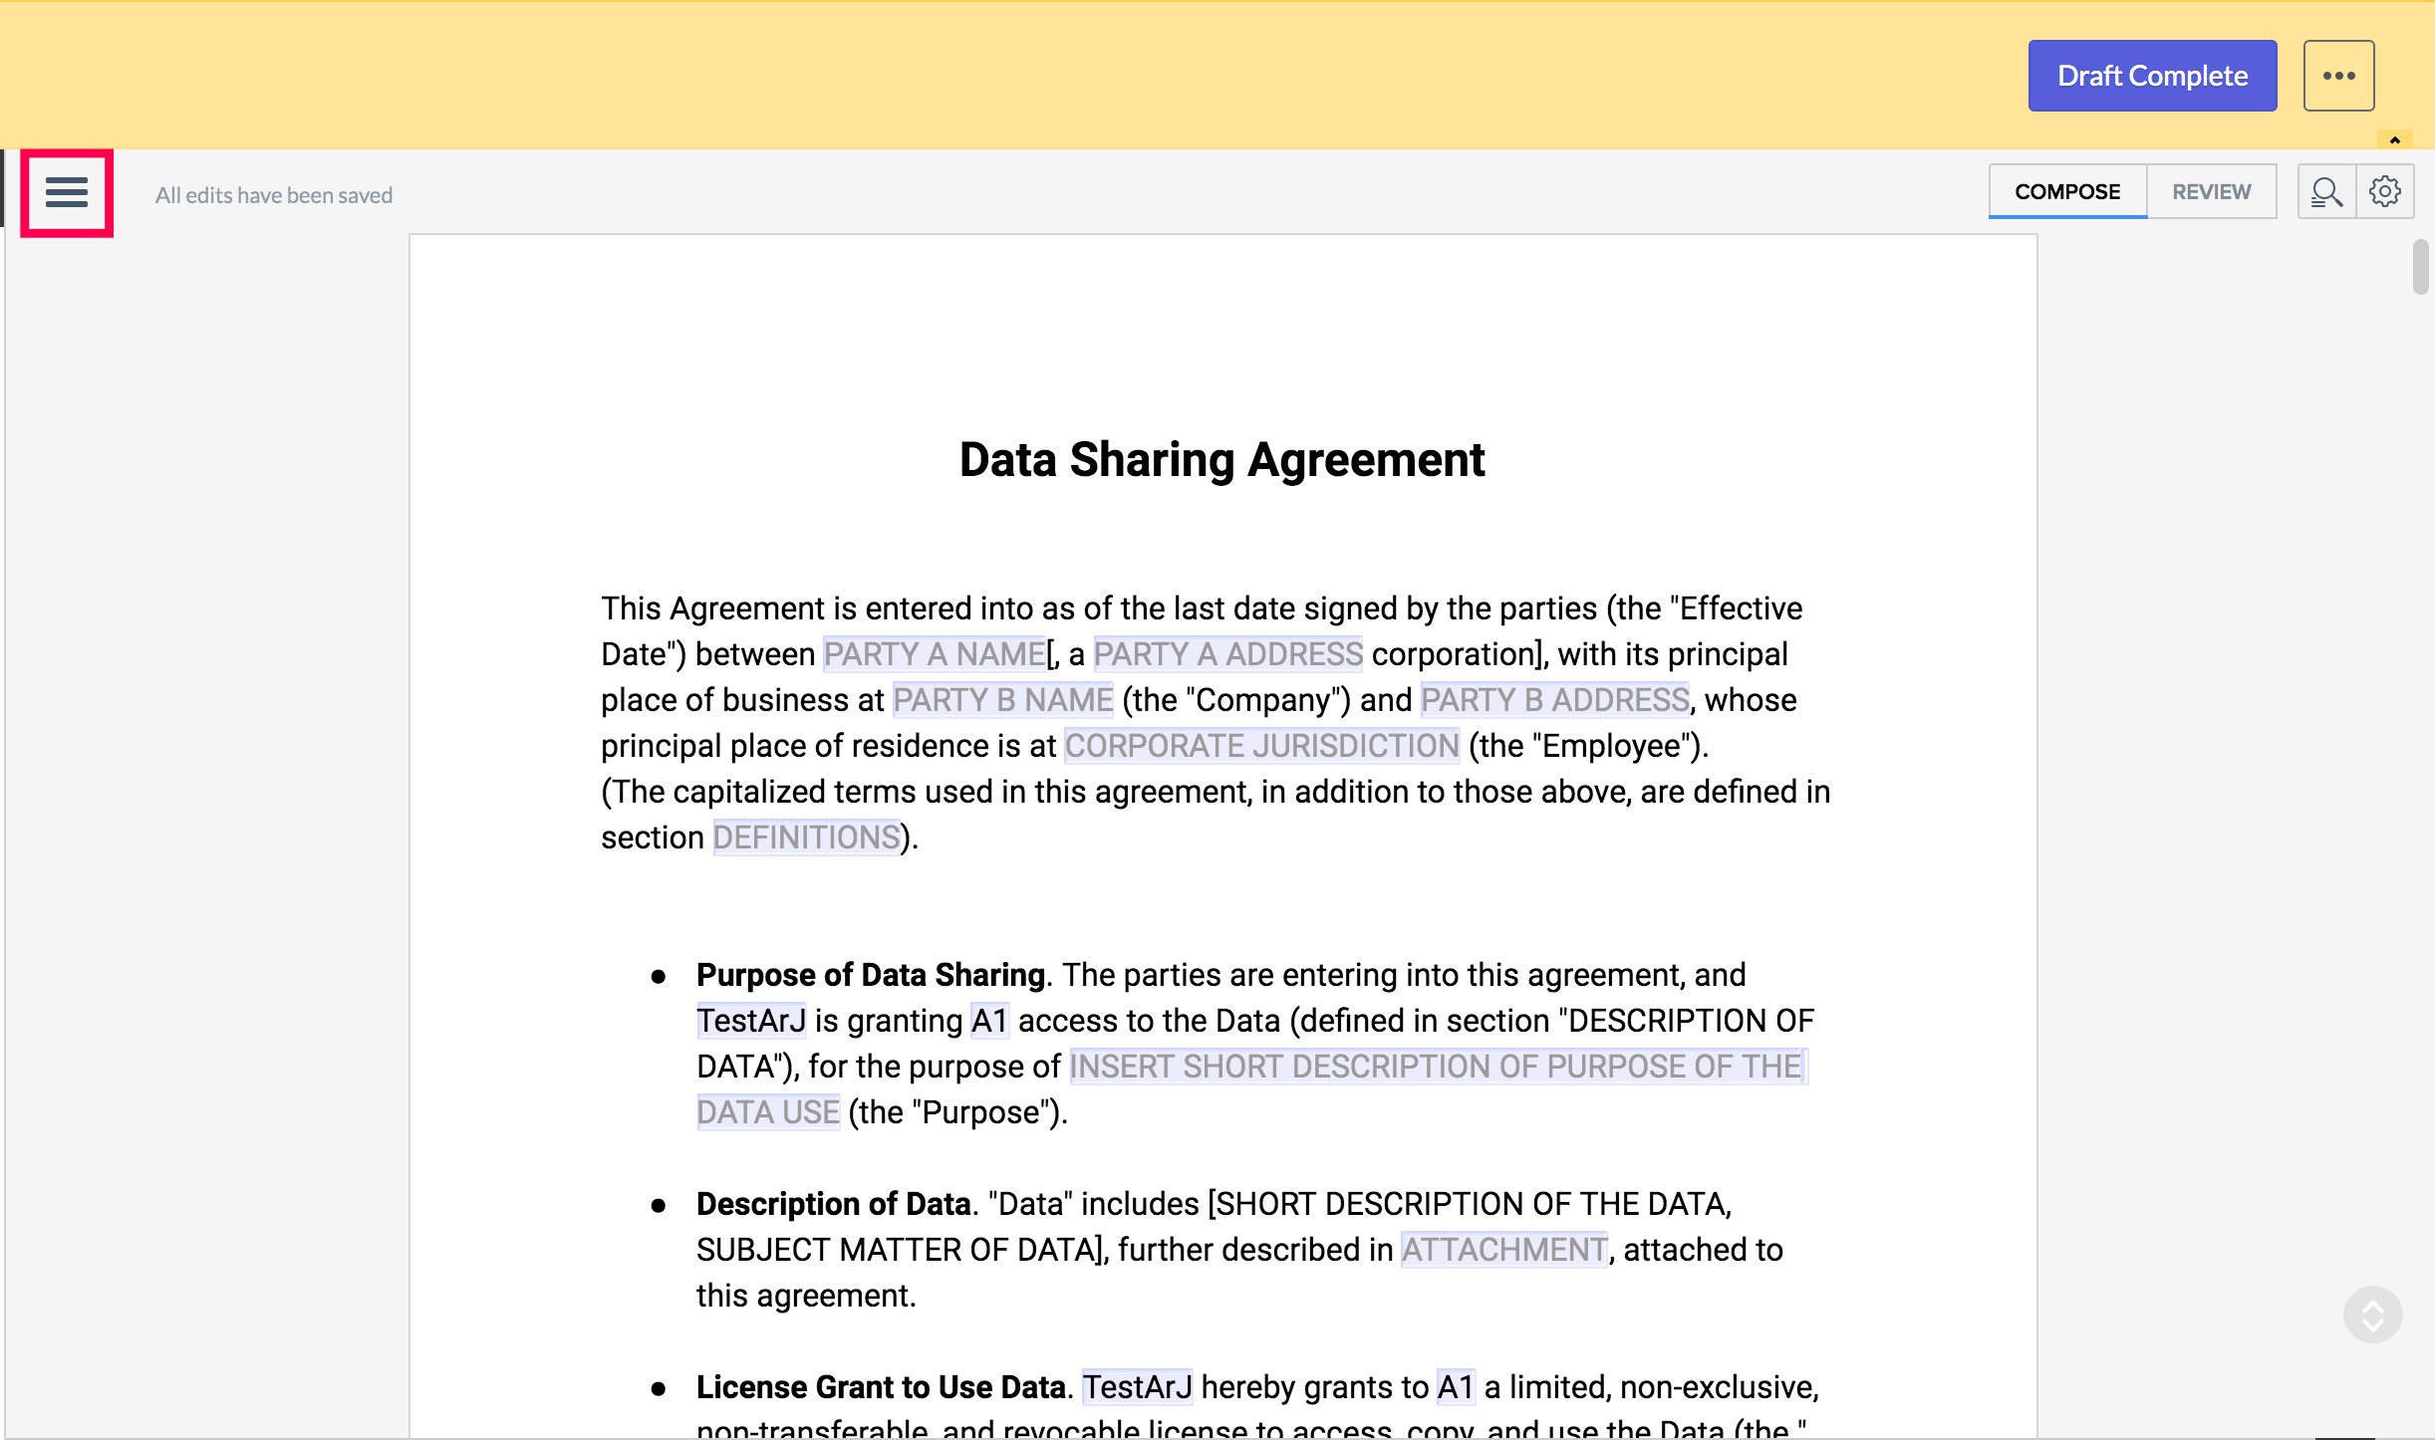Select the PARTY B ADDRESS placeholder
The height and width of the screenshot is (1440, 2435).
(1553, 699)
